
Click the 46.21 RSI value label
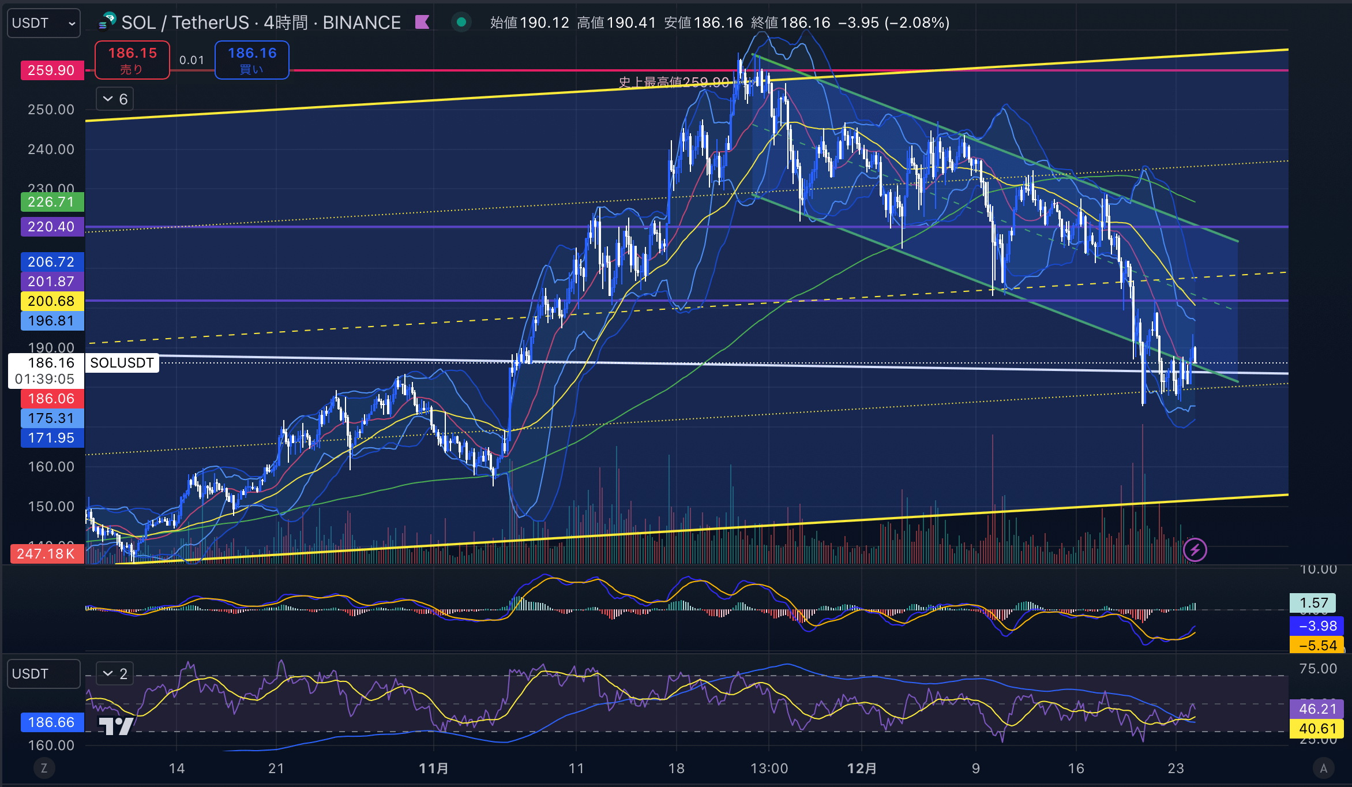coord(1317,709)
